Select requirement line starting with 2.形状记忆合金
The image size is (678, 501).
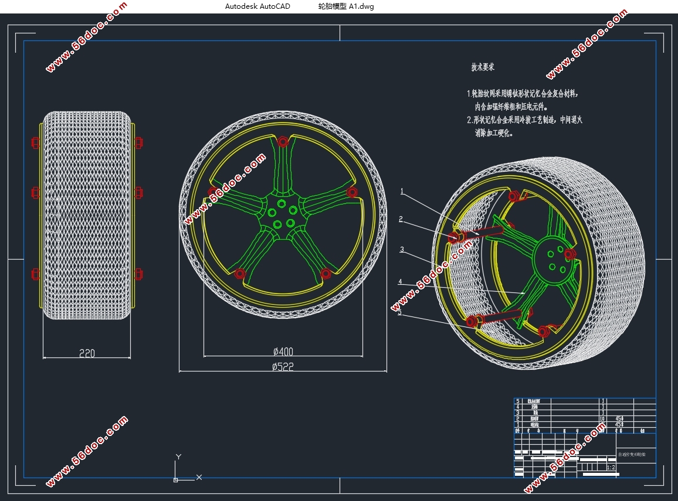pyautogui.click(x=524, y=120)
